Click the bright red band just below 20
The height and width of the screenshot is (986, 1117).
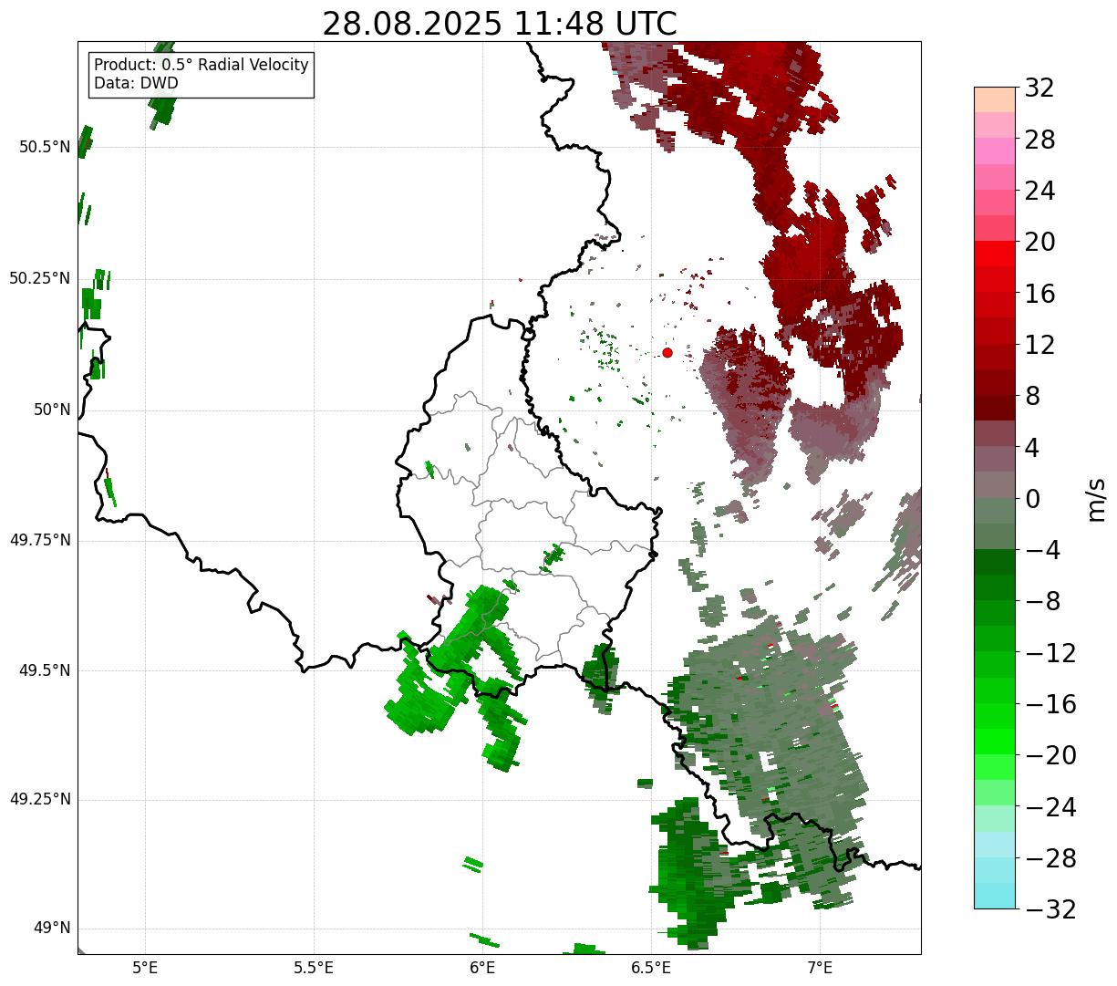coord(995,254)
